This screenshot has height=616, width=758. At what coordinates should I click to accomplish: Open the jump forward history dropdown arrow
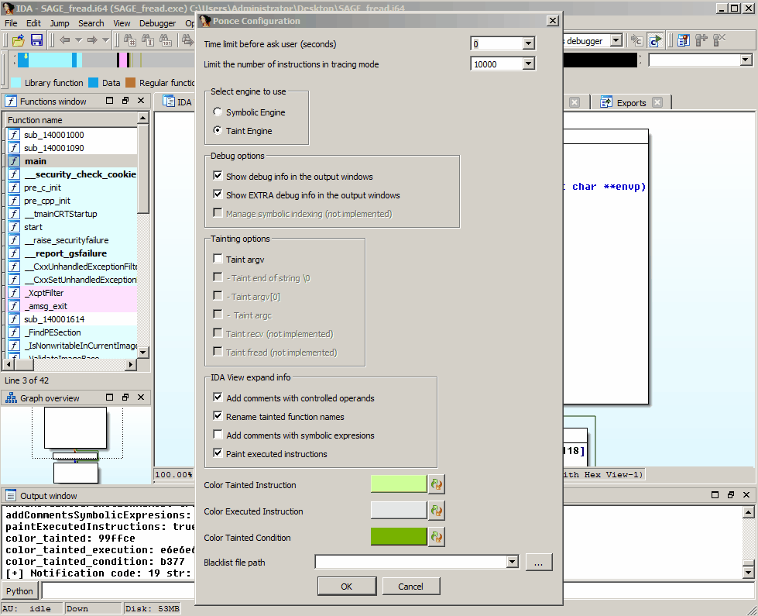tap(105, 40)
